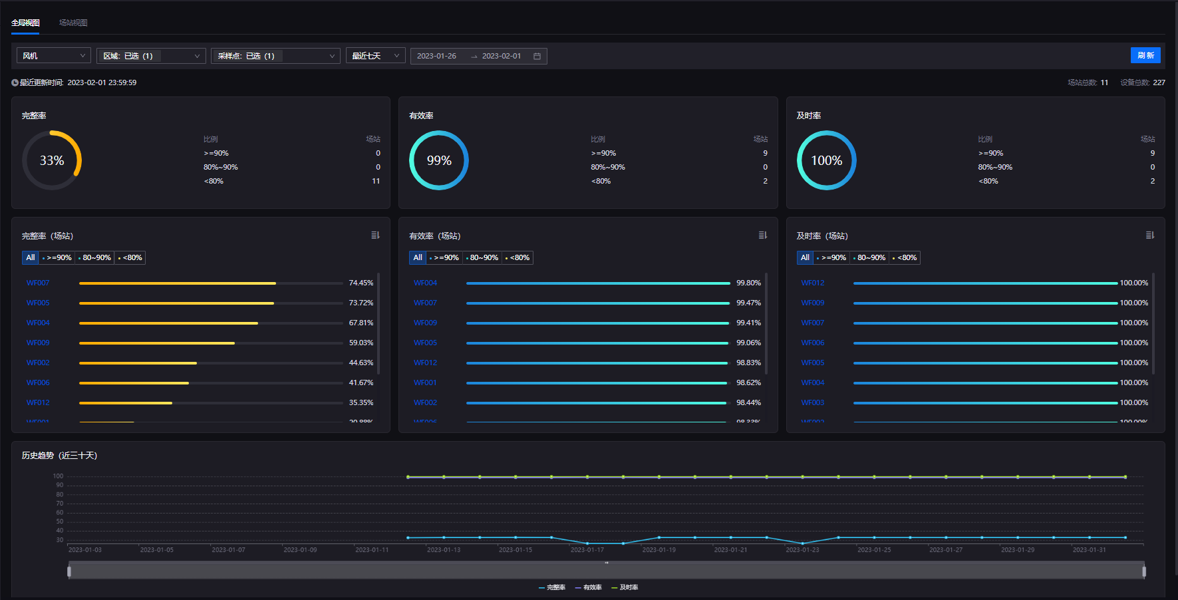
Task: Click the 刷新 button
Action: point(1145,56)
